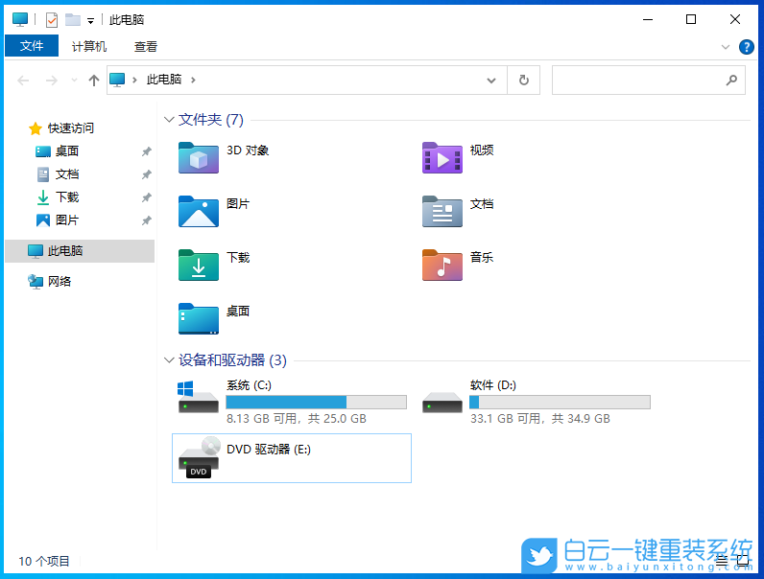Click the 文件夹 (7) group header

[x=211, y=119]
